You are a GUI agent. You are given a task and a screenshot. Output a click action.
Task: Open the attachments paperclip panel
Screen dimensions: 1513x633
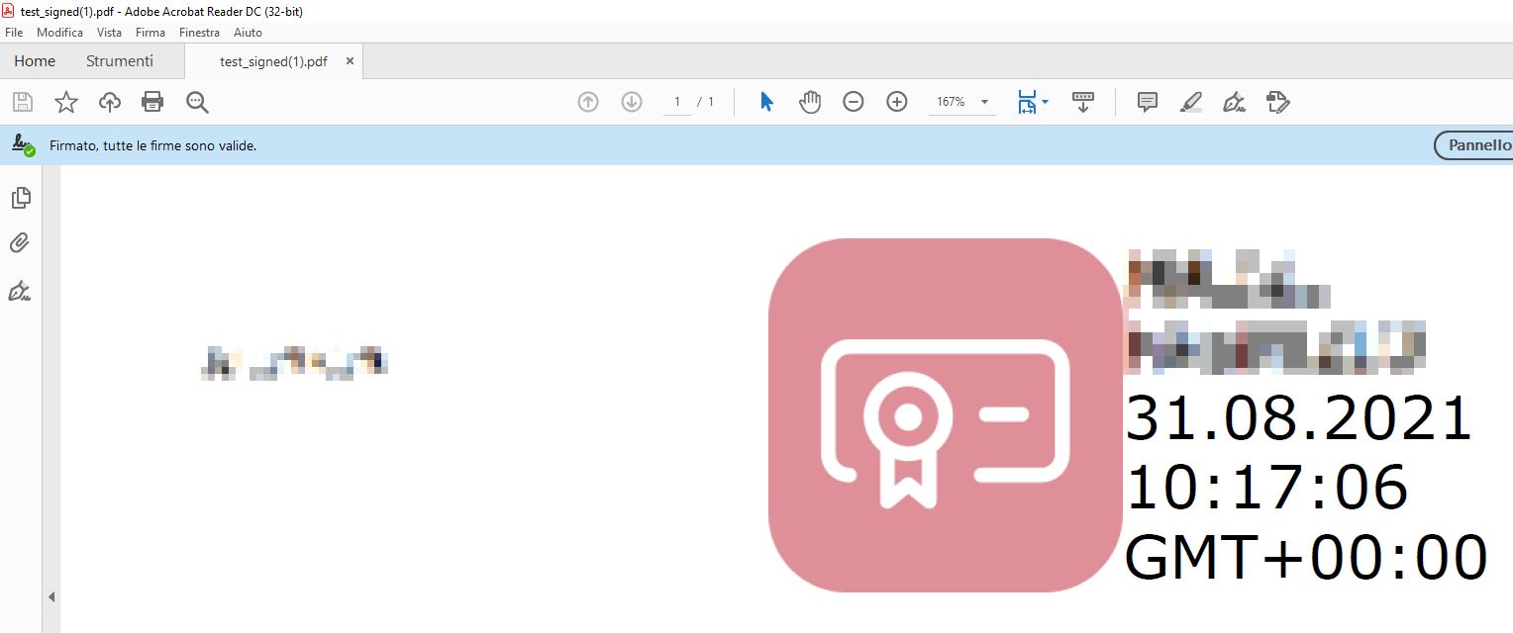[x=20, y=243]
